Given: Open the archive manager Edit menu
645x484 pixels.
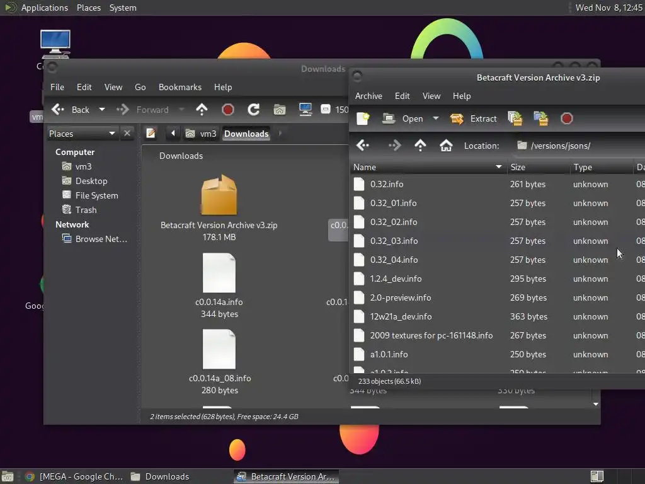Looking at the screenshot, I should pos(402,96).
